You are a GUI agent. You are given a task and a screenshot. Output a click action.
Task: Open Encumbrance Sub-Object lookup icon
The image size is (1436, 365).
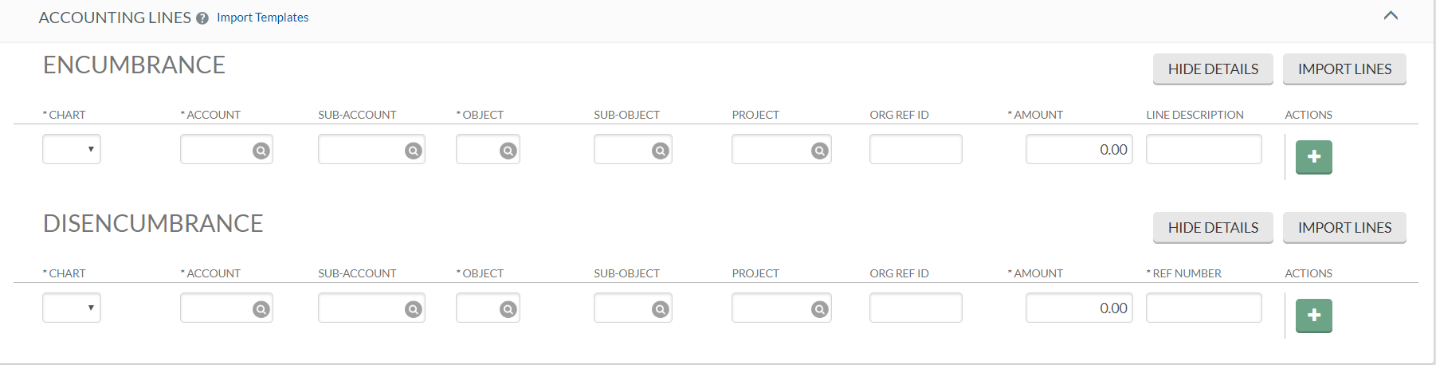click(661, 151)
